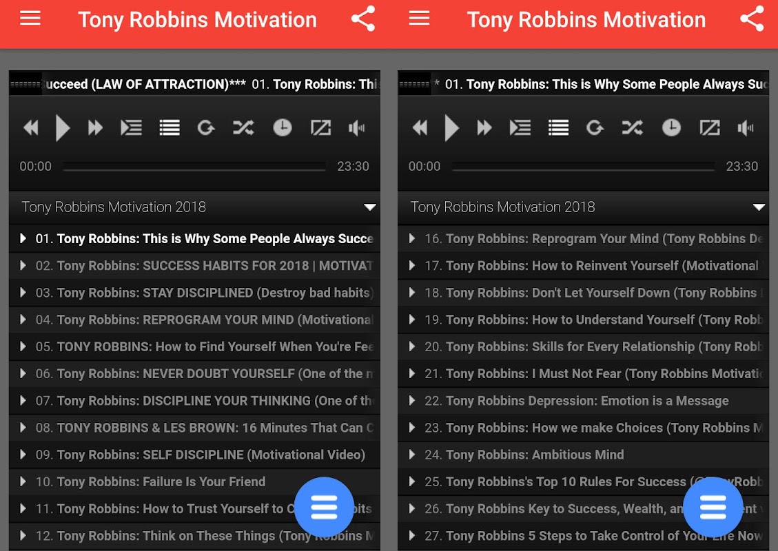Toggle shuffle in the player listing track 16
The image size is (778, 551).
tap(632, 127)
